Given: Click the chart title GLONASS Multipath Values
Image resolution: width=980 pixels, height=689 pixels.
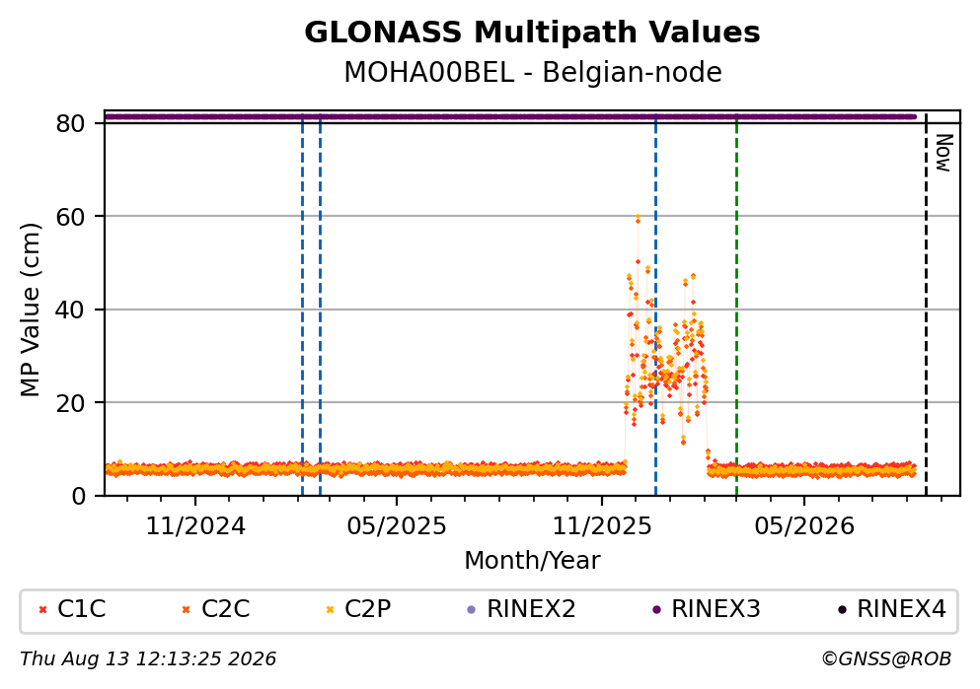Looking at the screenshot, I should click(532, 33).
